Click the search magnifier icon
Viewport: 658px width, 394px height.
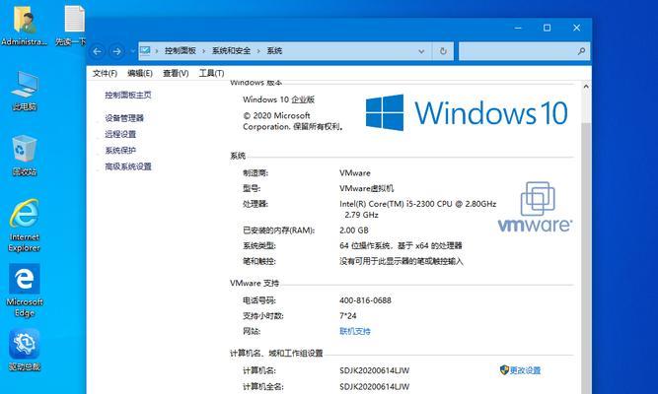[581, 51]
